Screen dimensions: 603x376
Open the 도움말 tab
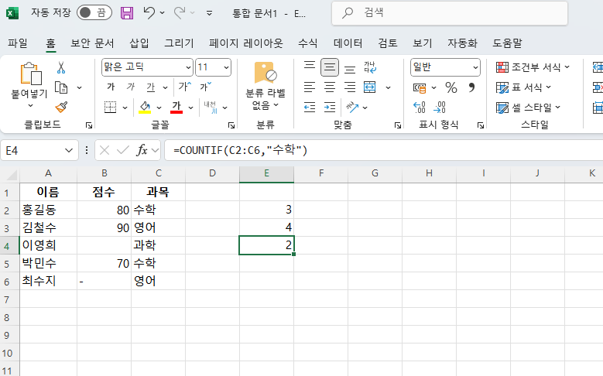pyautogui.click(x=507, y=43)
